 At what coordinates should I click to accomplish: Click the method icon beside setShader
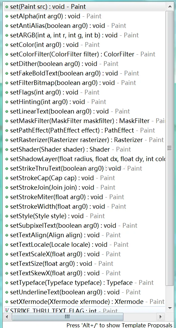(x=7, y=150)
